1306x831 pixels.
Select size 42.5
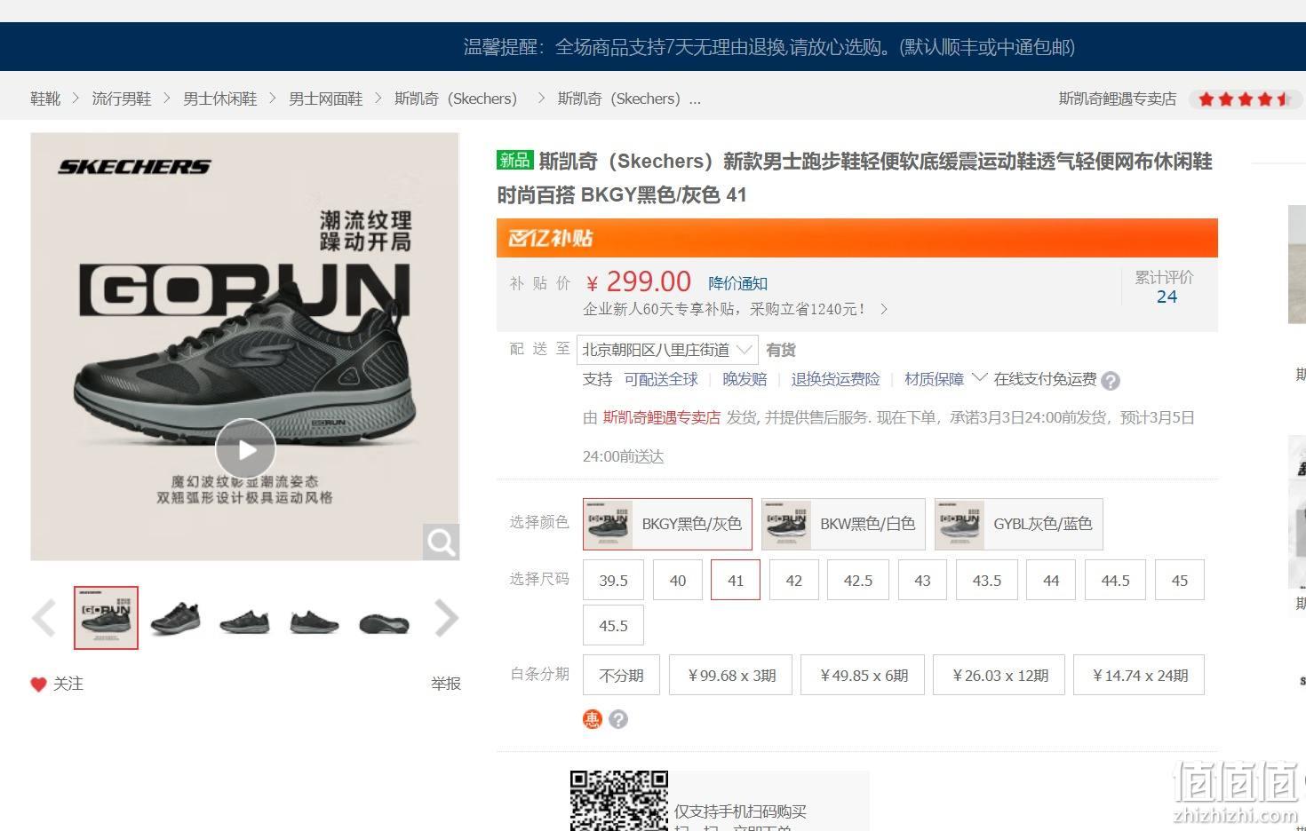pos(858,580)
